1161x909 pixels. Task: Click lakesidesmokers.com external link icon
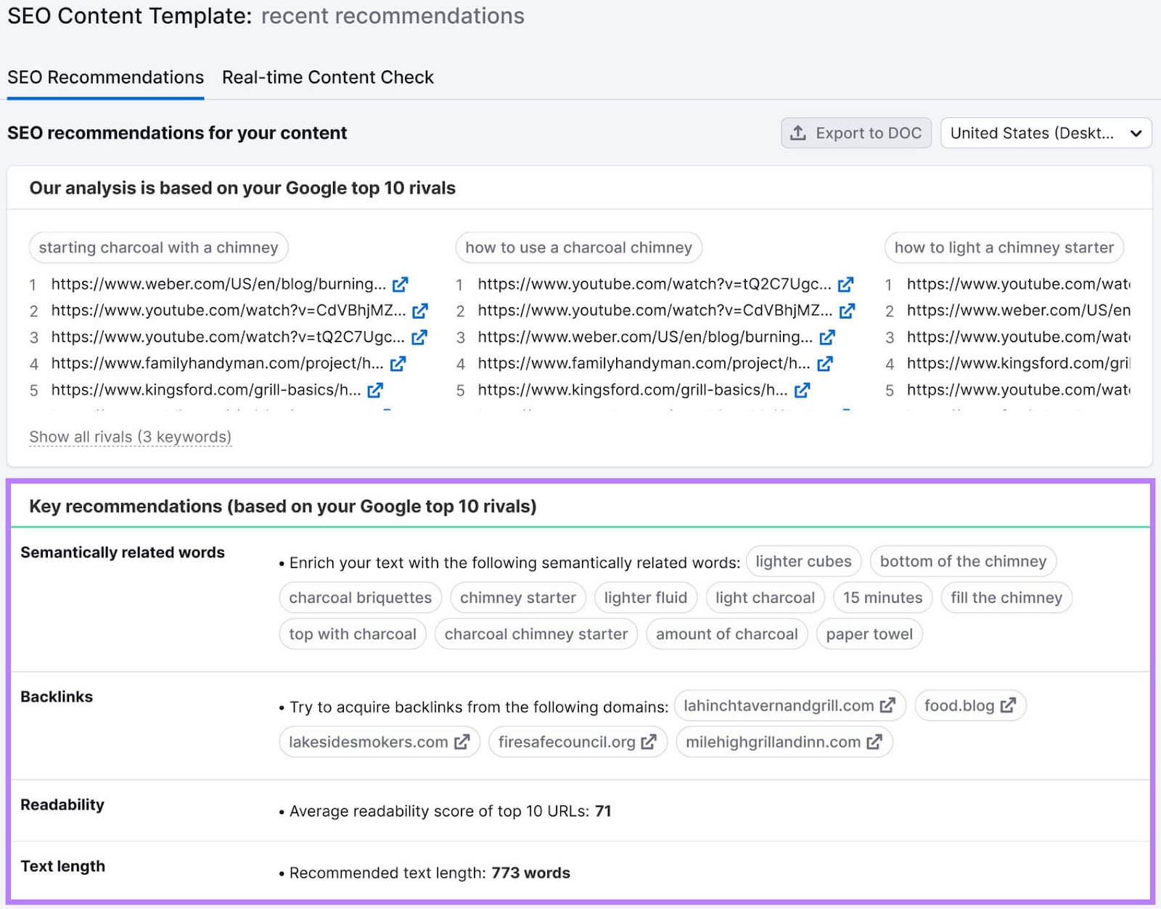(x=462, y=742)
